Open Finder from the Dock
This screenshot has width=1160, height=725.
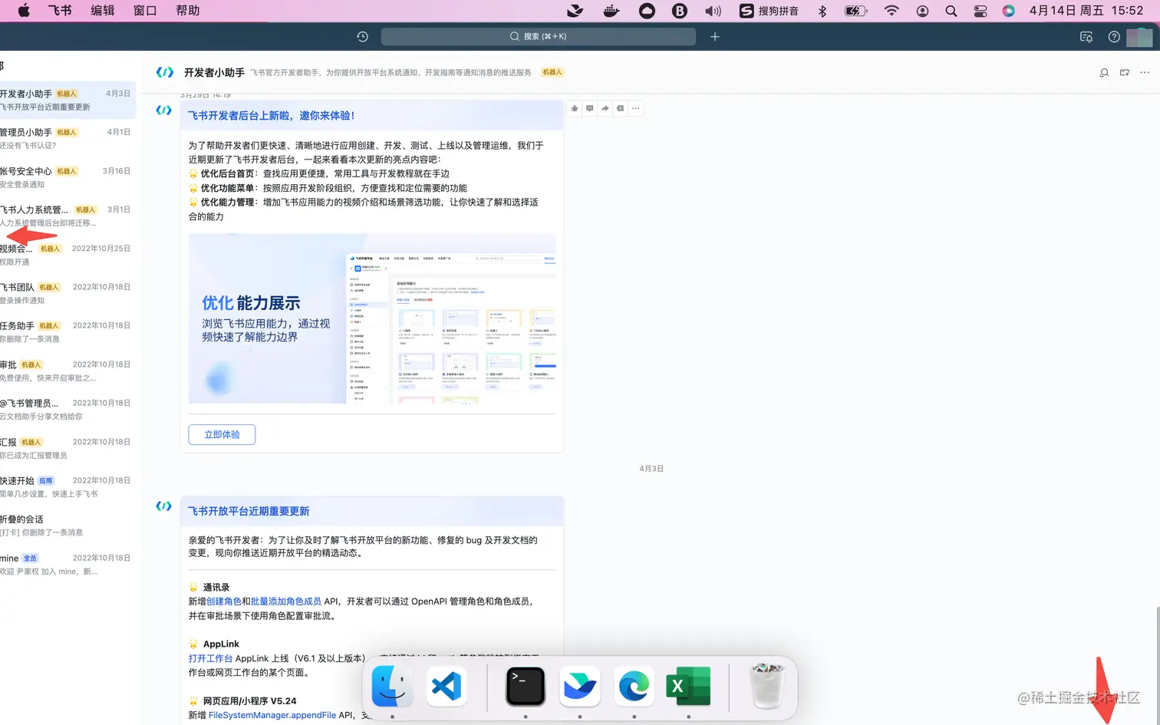pyautogui.click(x=392, y=686)
